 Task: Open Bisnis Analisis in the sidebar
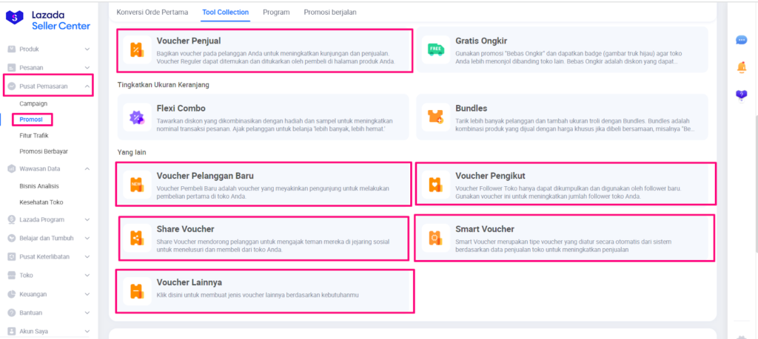(x=39, y=186)
